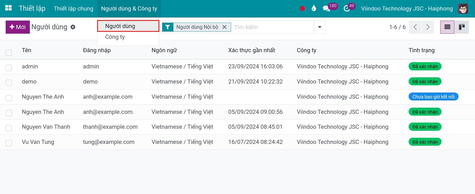Expand the search options dropdown arrow
Image resolution: width=475 pixels, height=194 pixels.
tap(320, 27)
